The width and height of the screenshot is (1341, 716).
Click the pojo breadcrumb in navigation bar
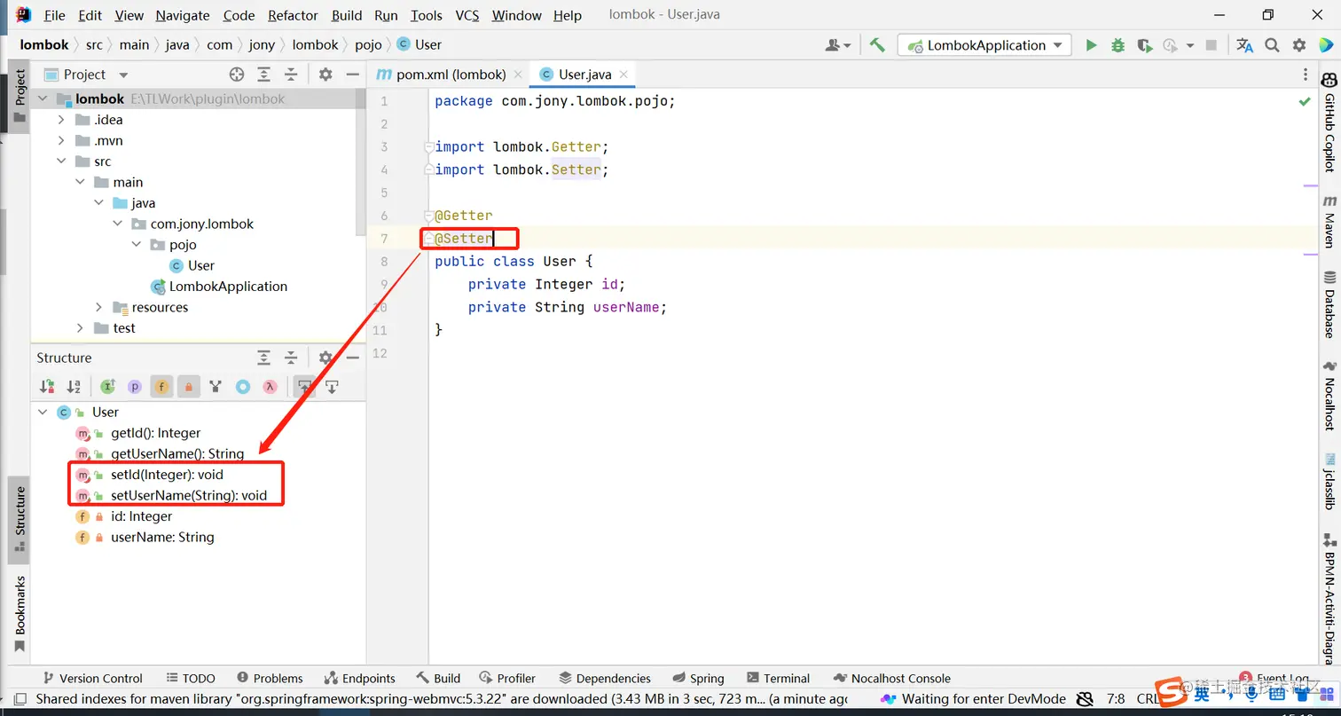point(368,44)
